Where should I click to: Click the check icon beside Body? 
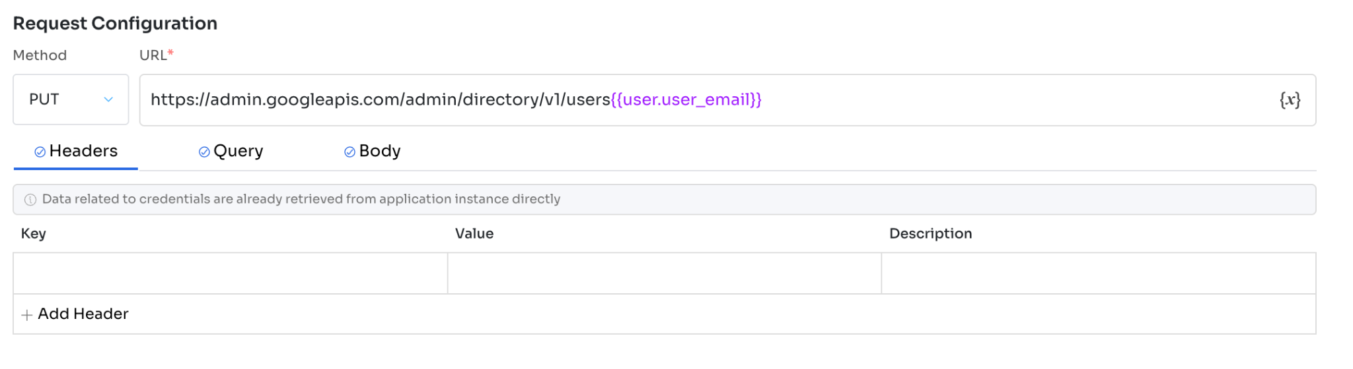(x=349, y=152)
